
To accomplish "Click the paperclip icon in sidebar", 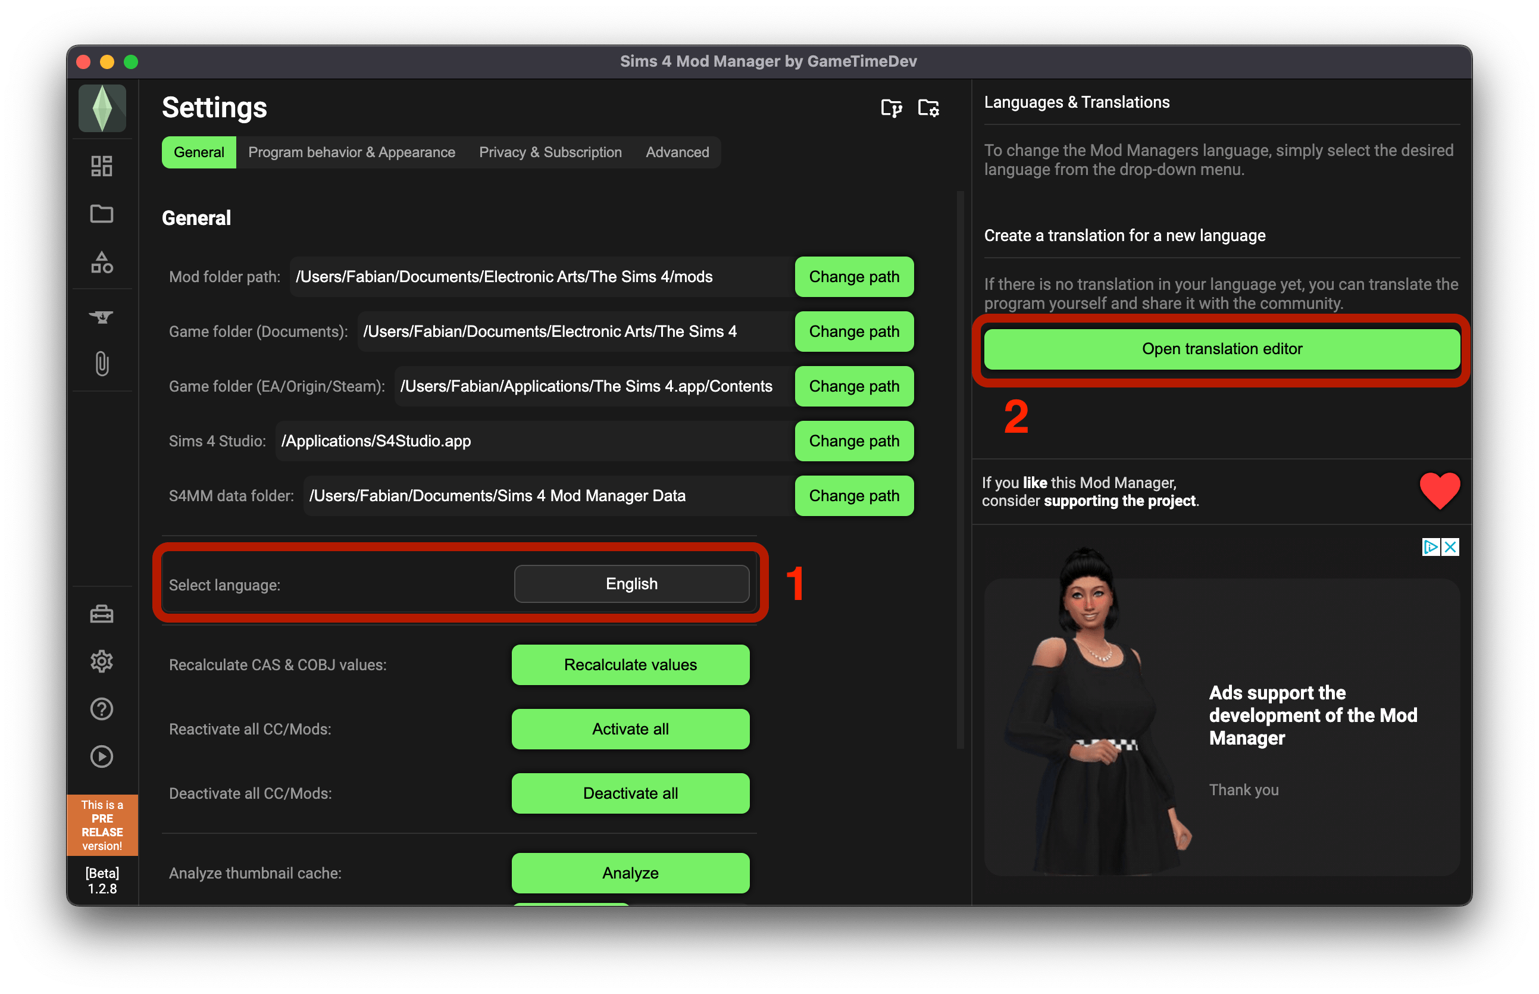I will 101,364.
